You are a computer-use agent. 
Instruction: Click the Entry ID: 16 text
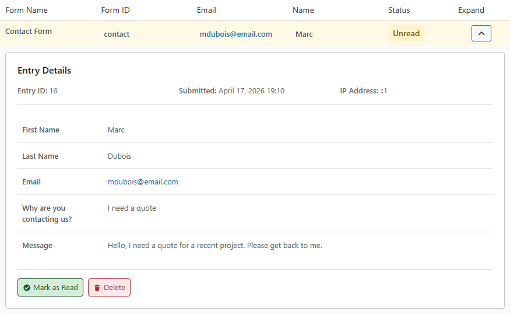pos(37,91)
